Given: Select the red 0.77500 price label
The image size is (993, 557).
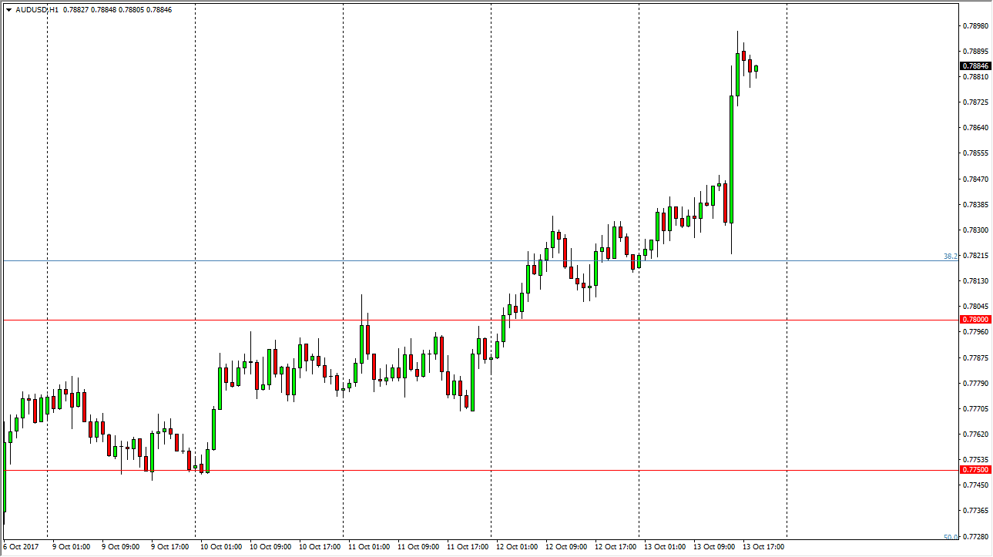Looking at the screenshot, I should click(975, 470).
